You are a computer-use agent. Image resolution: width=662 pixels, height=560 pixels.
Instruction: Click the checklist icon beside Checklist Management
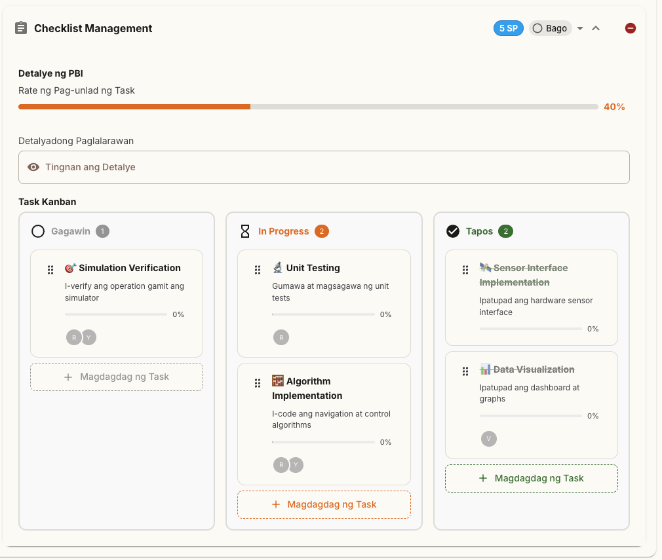coord(20,28)
